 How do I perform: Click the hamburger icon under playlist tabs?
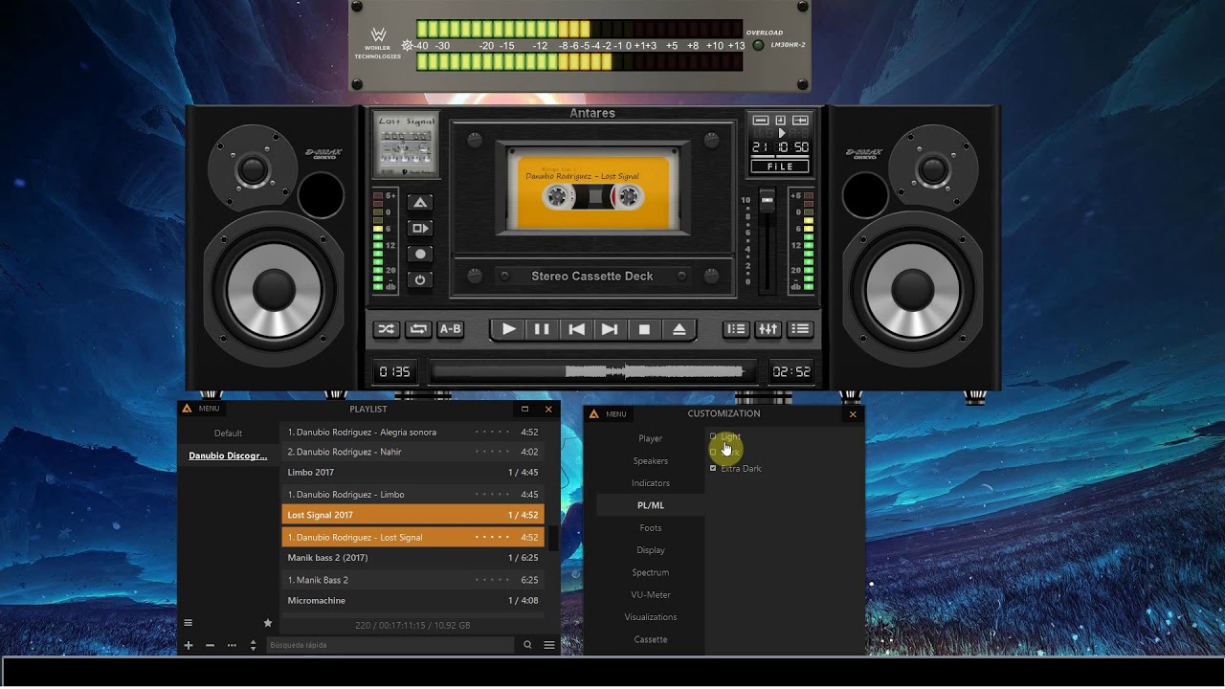click(188, 623)
